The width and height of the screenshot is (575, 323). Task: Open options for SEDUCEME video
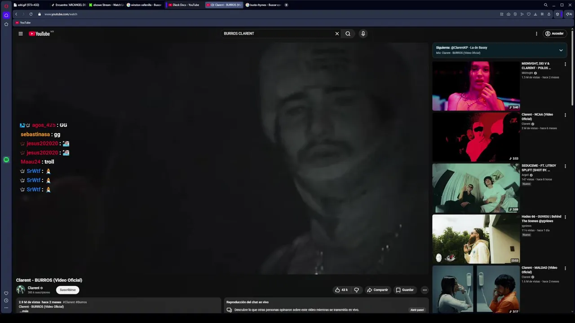(565, 166)
